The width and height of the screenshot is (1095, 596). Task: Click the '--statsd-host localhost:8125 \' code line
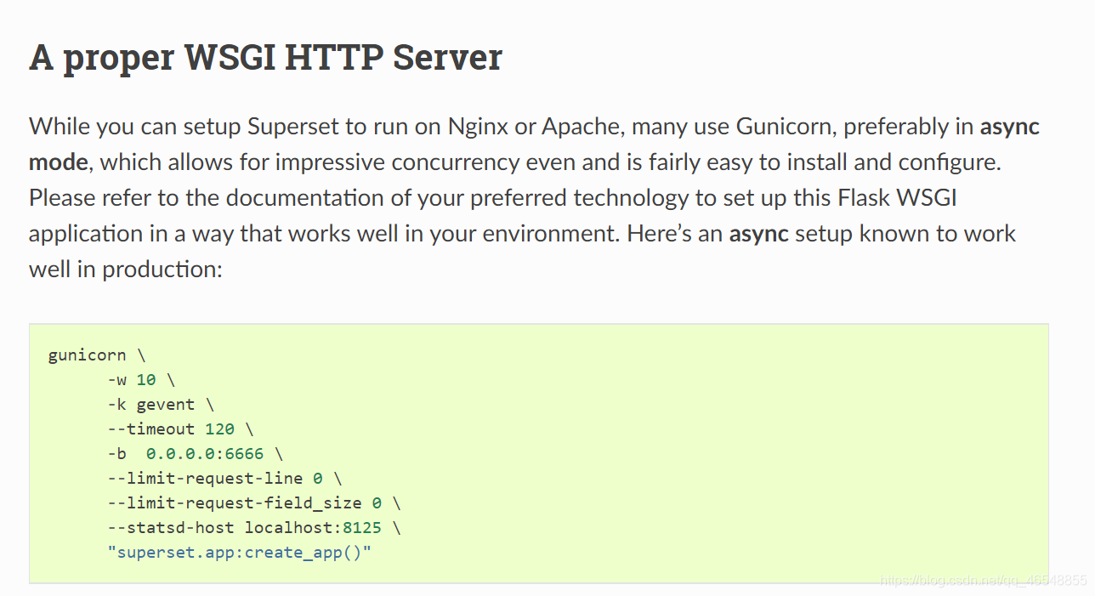pyautogui.click(x=254, y=528)
